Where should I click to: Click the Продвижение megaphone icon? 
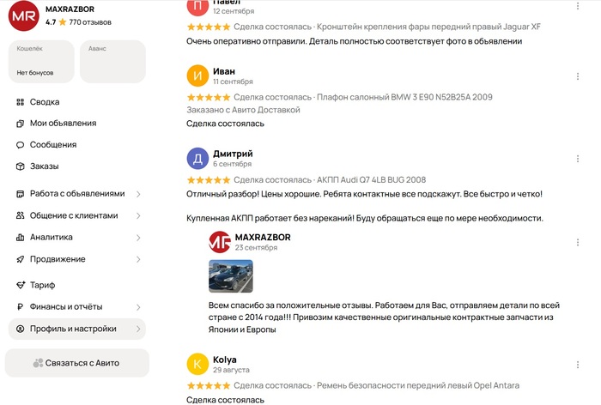click(21, 259)
